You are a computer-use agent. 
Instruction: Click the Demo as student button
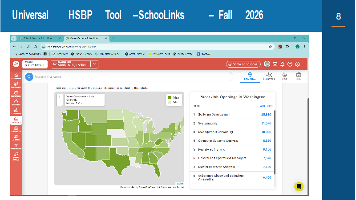[243, 64]
